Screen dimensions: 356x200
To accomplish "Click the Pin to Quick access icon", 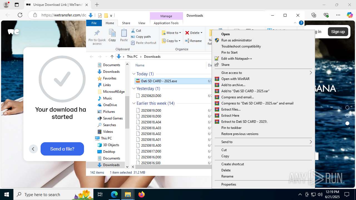I will click(x=97, y=33).
